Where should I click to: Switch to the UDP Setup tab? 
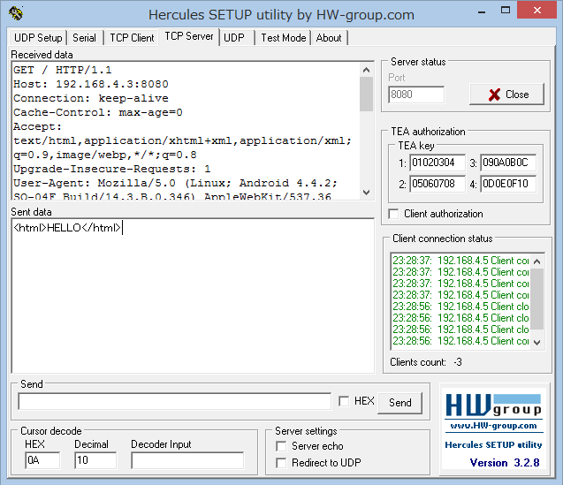click(x=38, y=38)
